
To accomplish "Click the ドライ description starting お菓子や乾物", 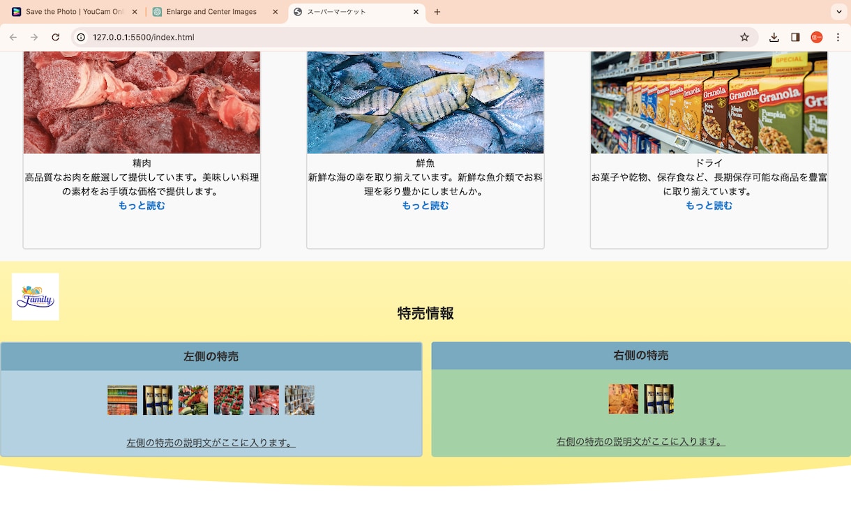I will pyautogui.click(x=709, y=184).
